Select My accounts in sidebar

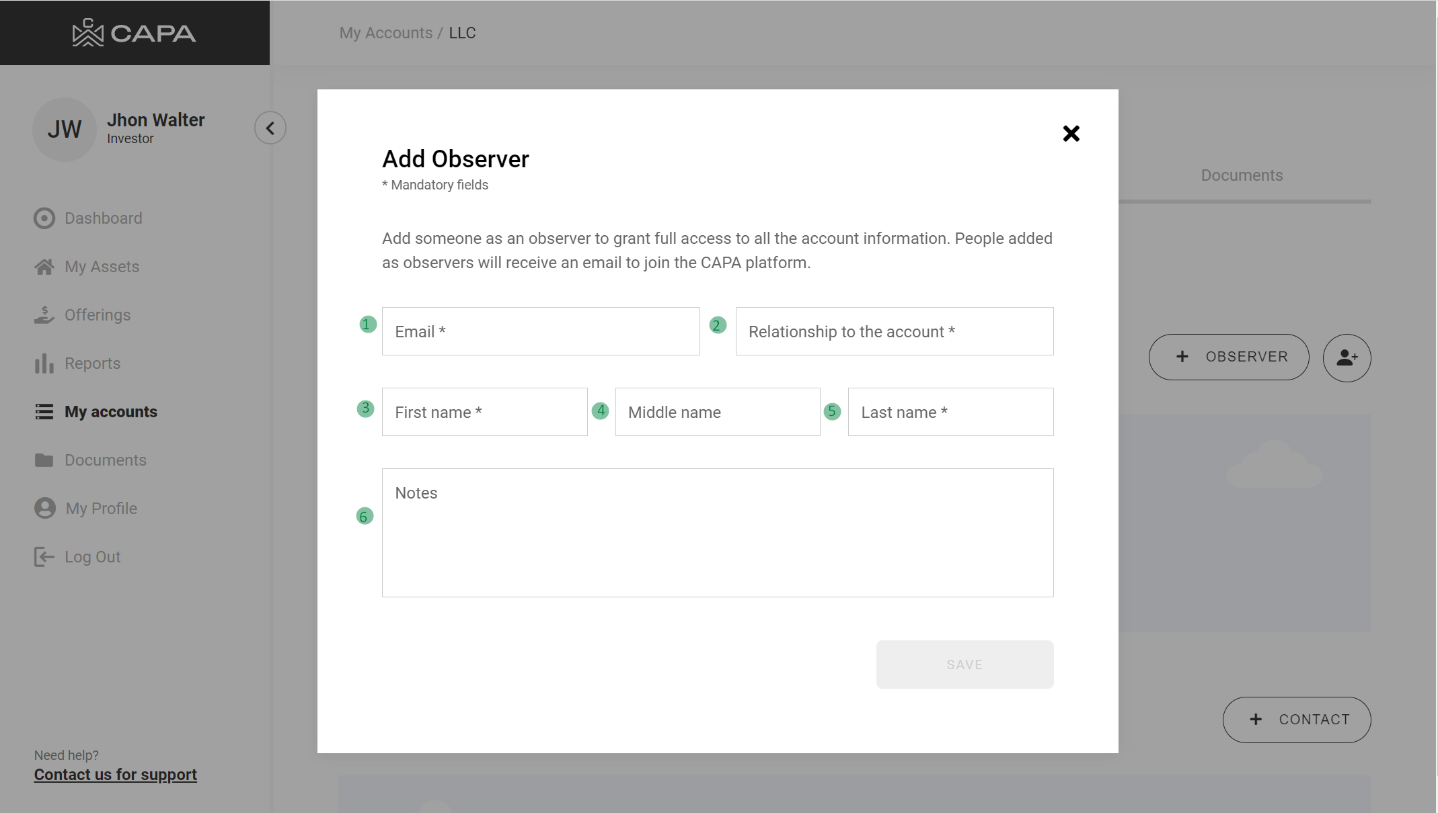tap(110, 412)
